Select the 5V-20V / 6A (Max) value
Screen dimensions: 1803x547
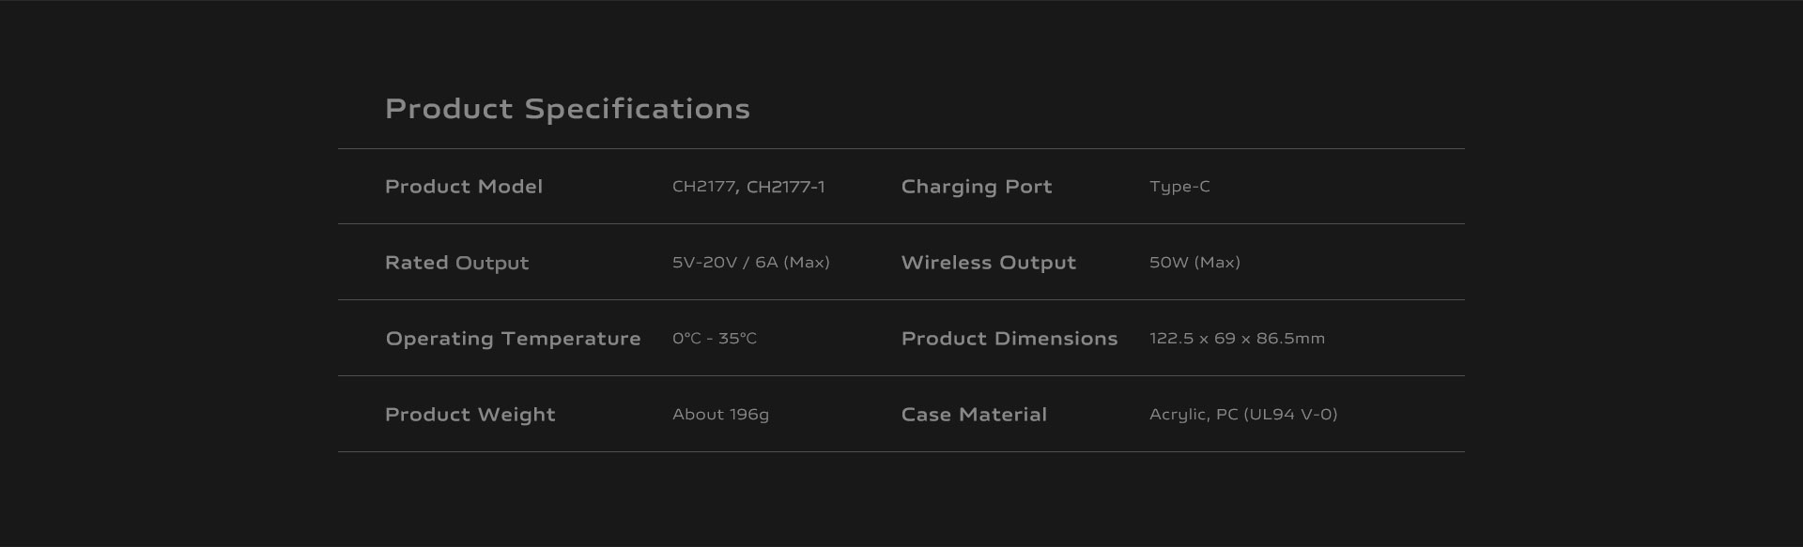(750, 263)
